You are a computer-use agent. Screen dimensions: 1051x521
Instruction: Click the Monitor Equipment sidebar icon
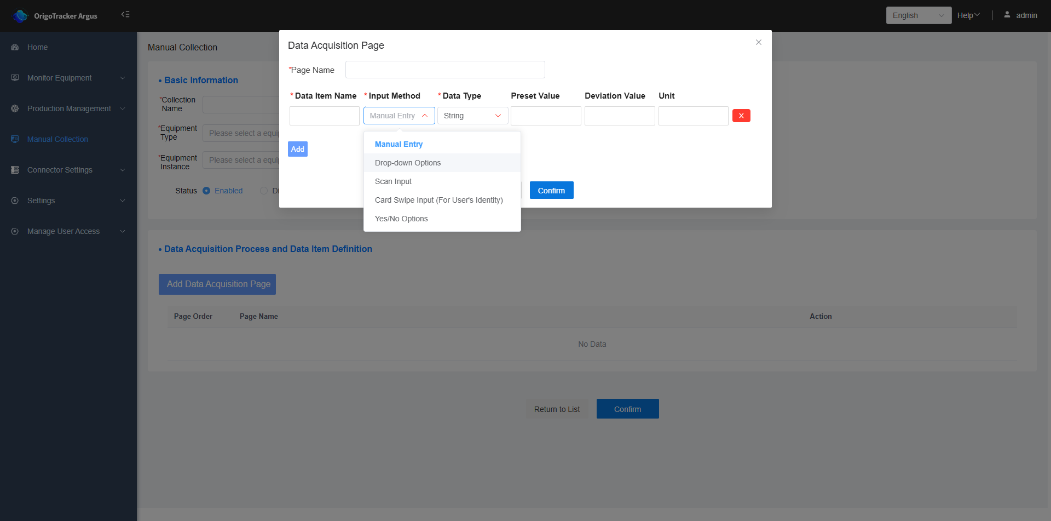pos(15,78)
